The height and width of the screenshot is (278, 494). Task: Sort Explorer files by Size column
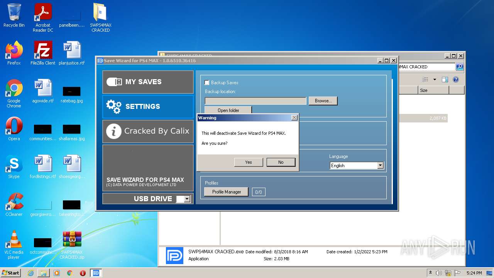(433, 90)
